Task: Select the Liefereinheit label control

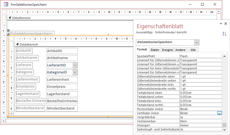Action: (28, 79)
